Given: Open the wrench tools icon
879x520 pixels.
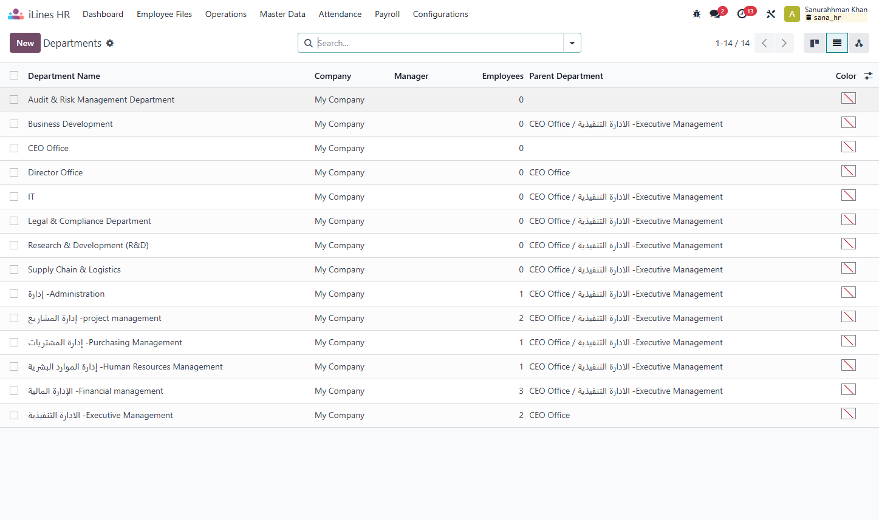Looking at the screenshot, I should [771, 14].
